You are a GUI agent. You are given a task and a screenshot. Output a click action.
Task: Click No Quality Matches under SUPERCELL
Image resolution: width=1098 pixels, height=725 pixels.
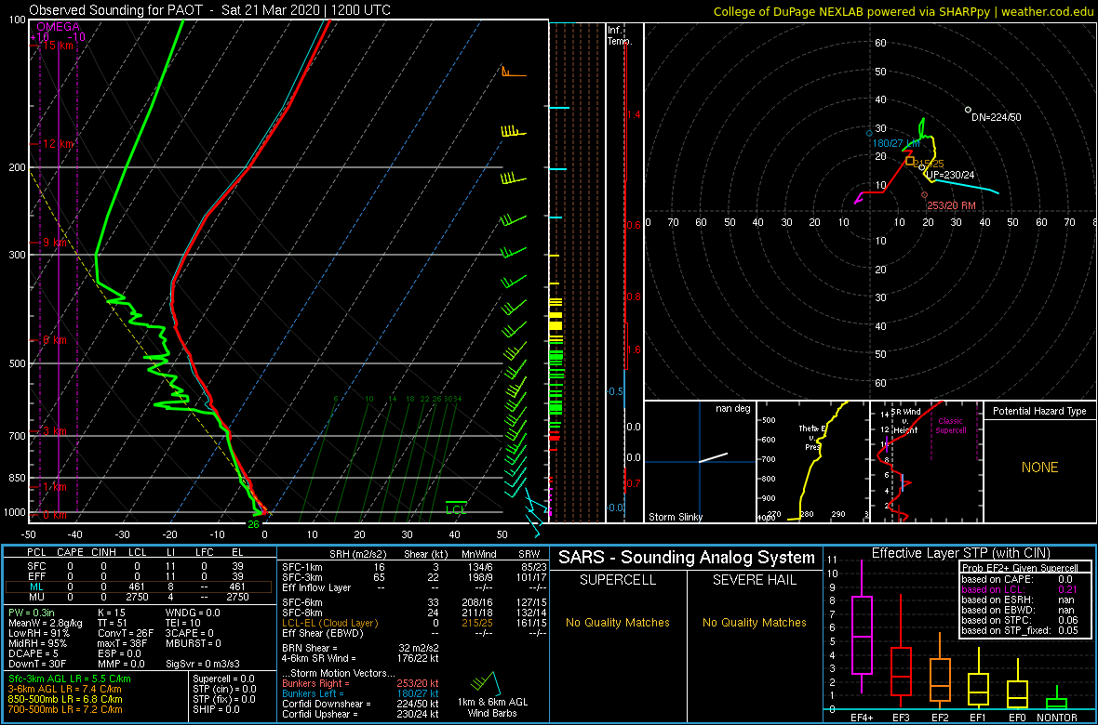pyautogui.click(x=619, y=622)
